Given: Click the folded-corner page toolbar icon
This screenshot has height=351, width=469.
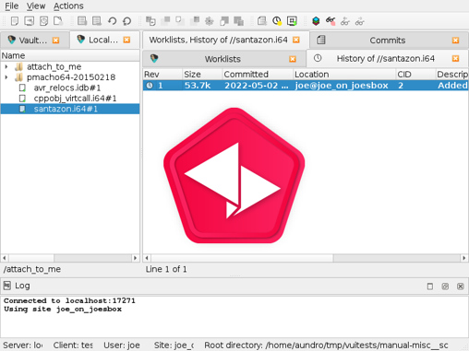Looking at the screenshot, I should (58, 21).
